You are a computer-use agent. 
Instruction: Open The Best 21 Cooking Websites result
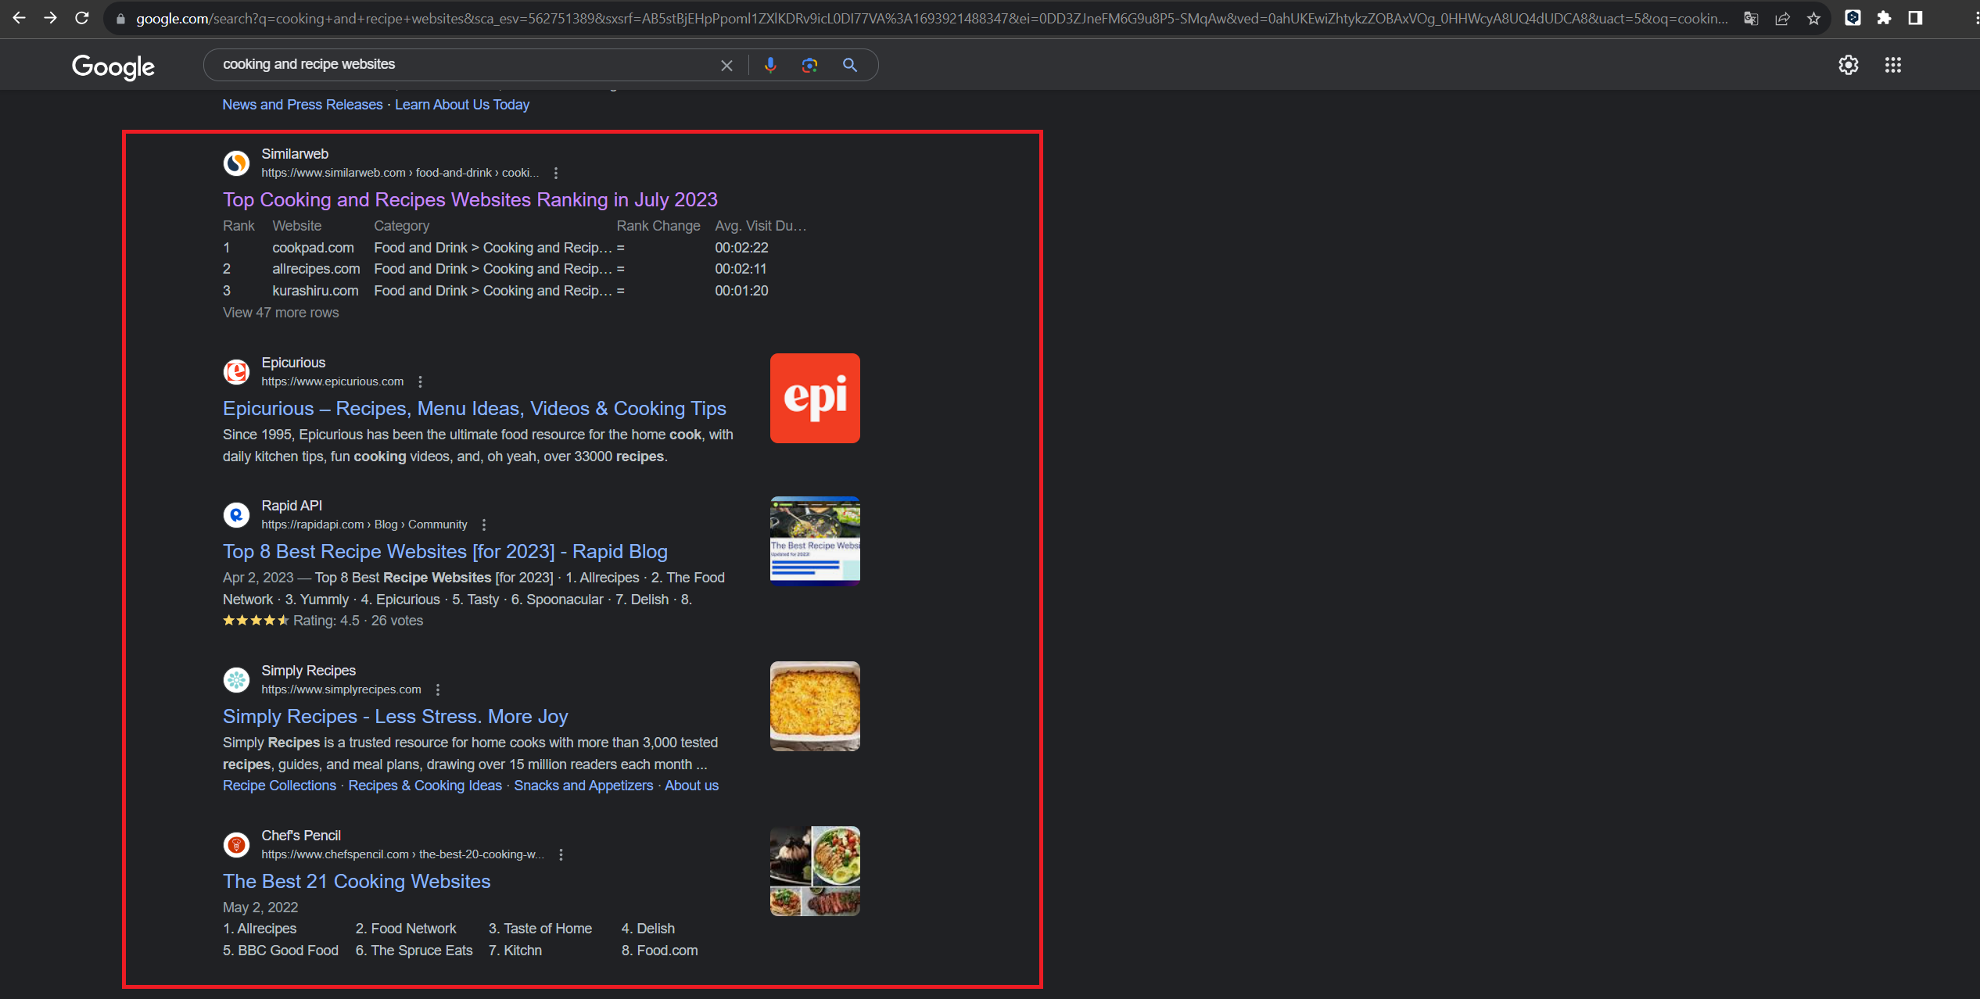pos(357,882)
